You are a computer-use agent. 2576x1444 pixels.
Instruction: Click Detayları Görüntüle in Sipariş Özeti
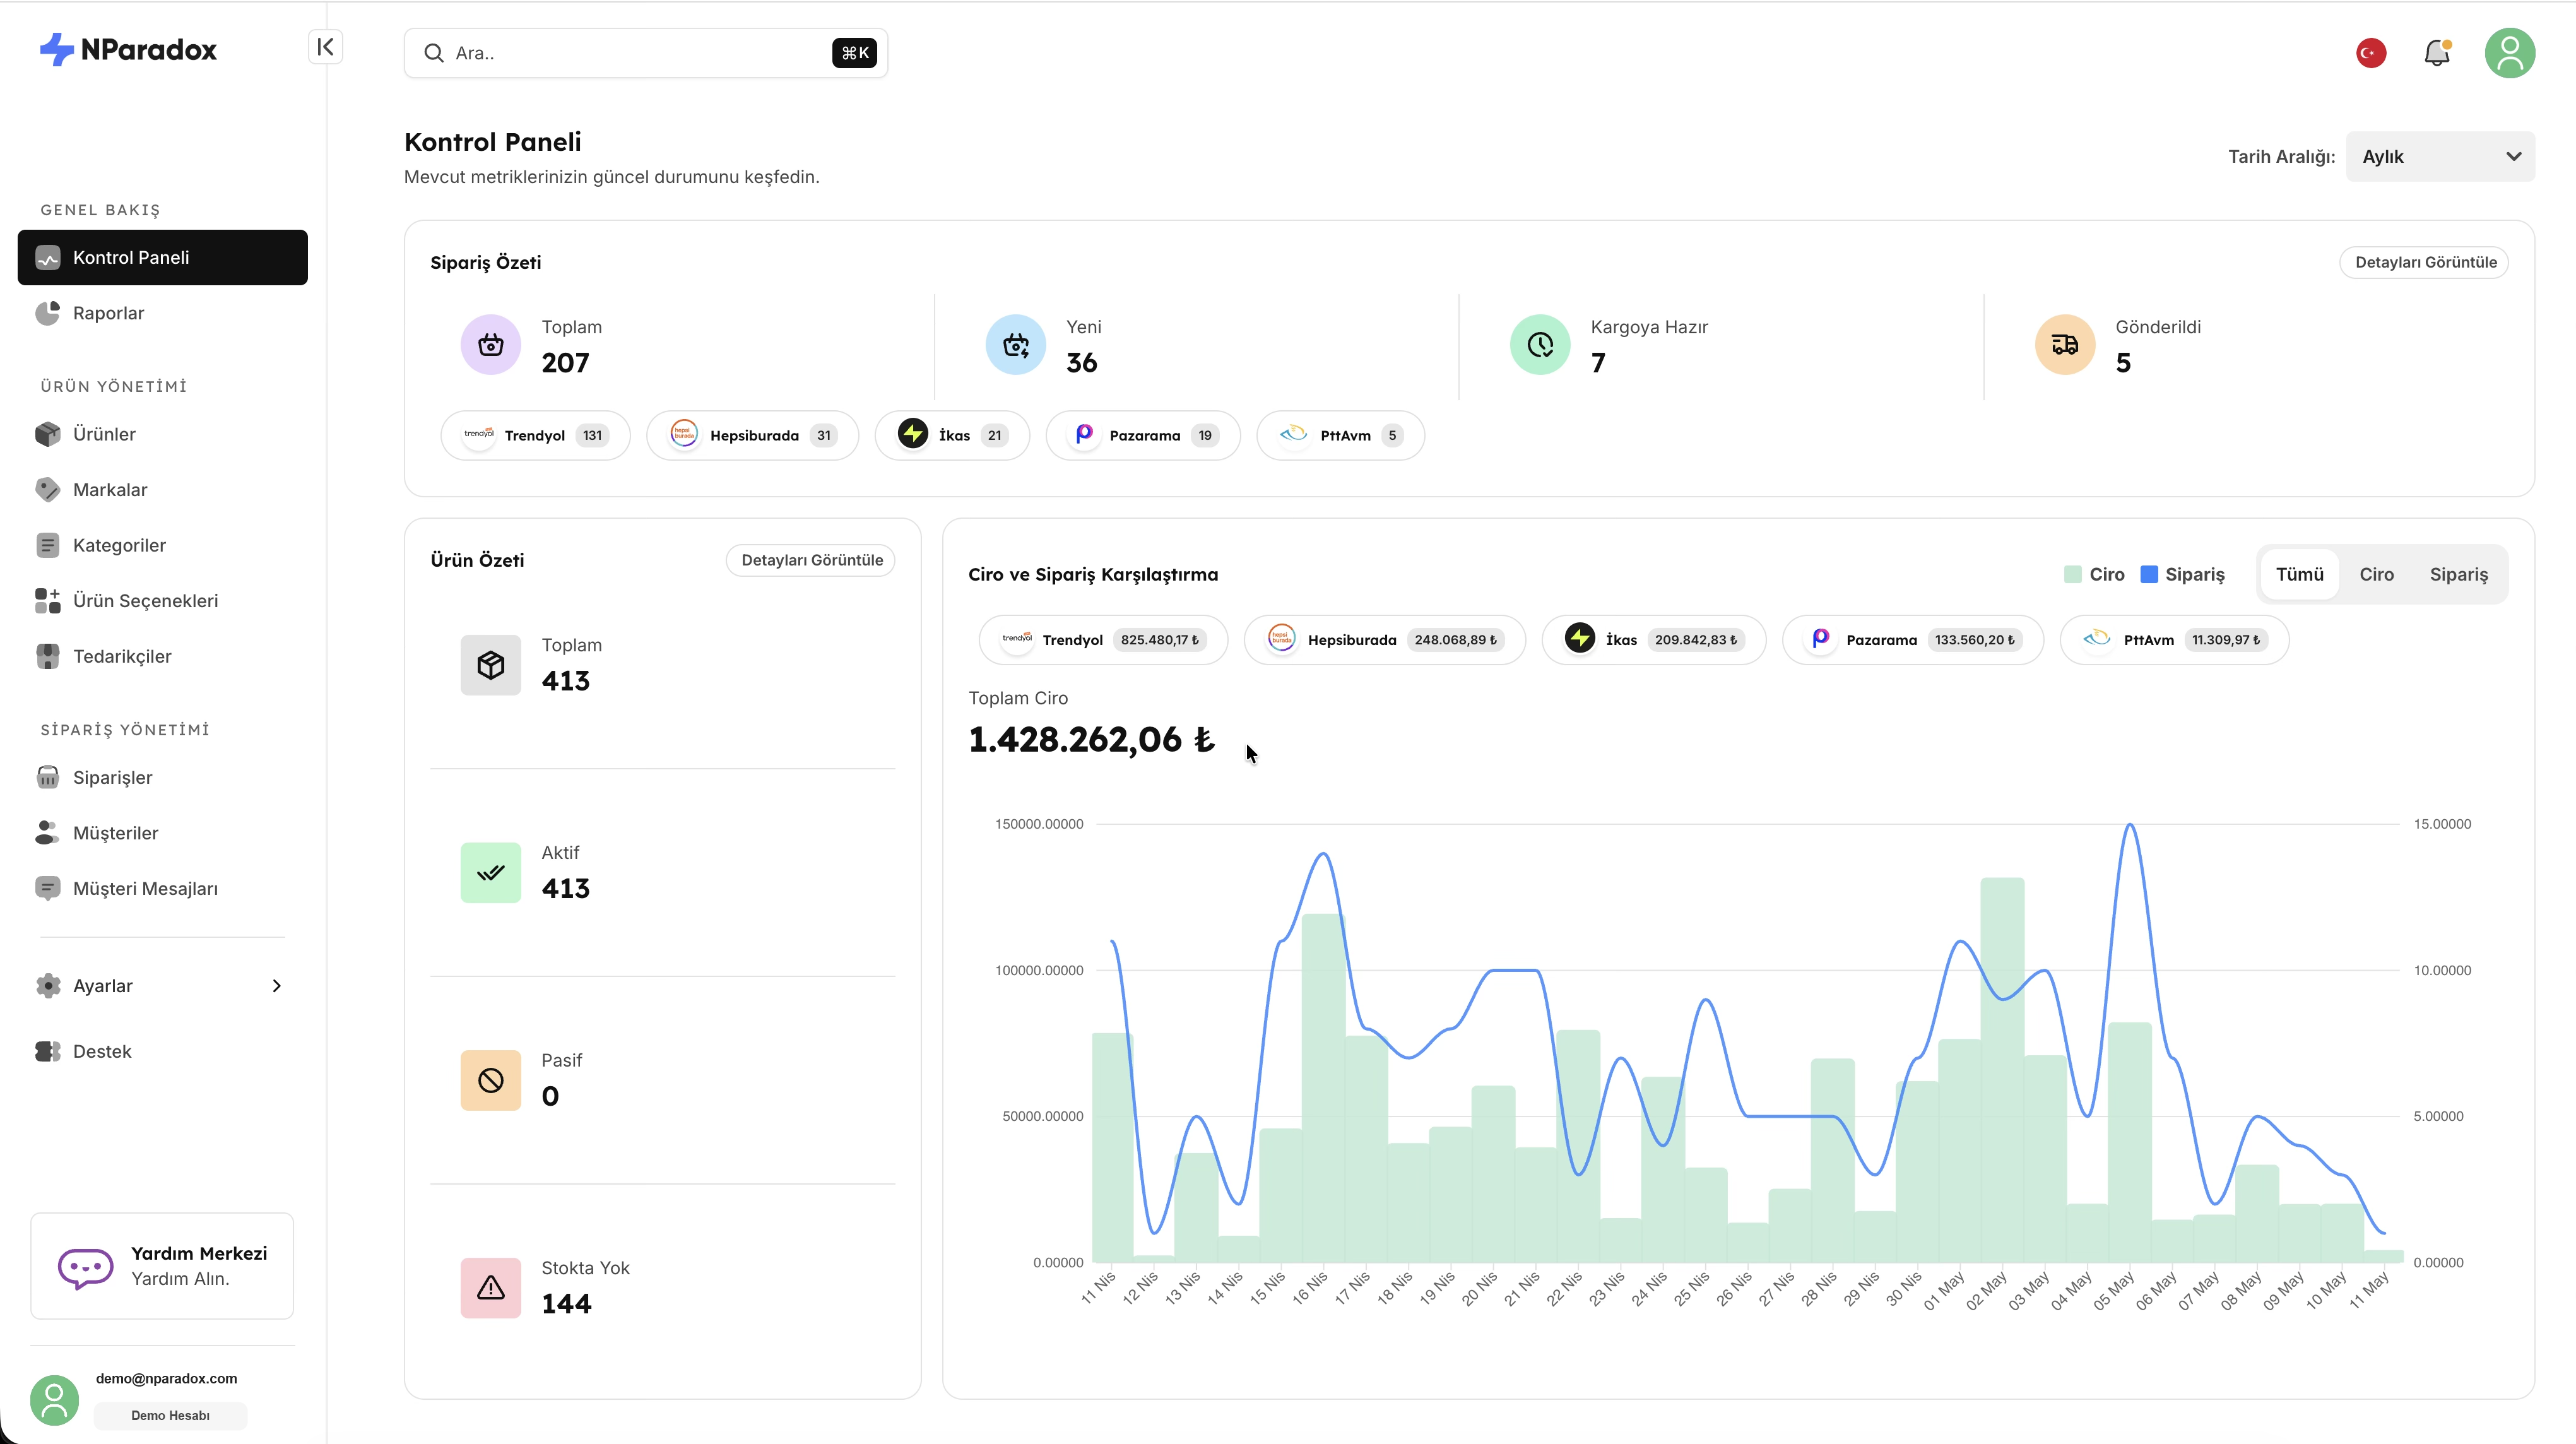(2425, 262)
